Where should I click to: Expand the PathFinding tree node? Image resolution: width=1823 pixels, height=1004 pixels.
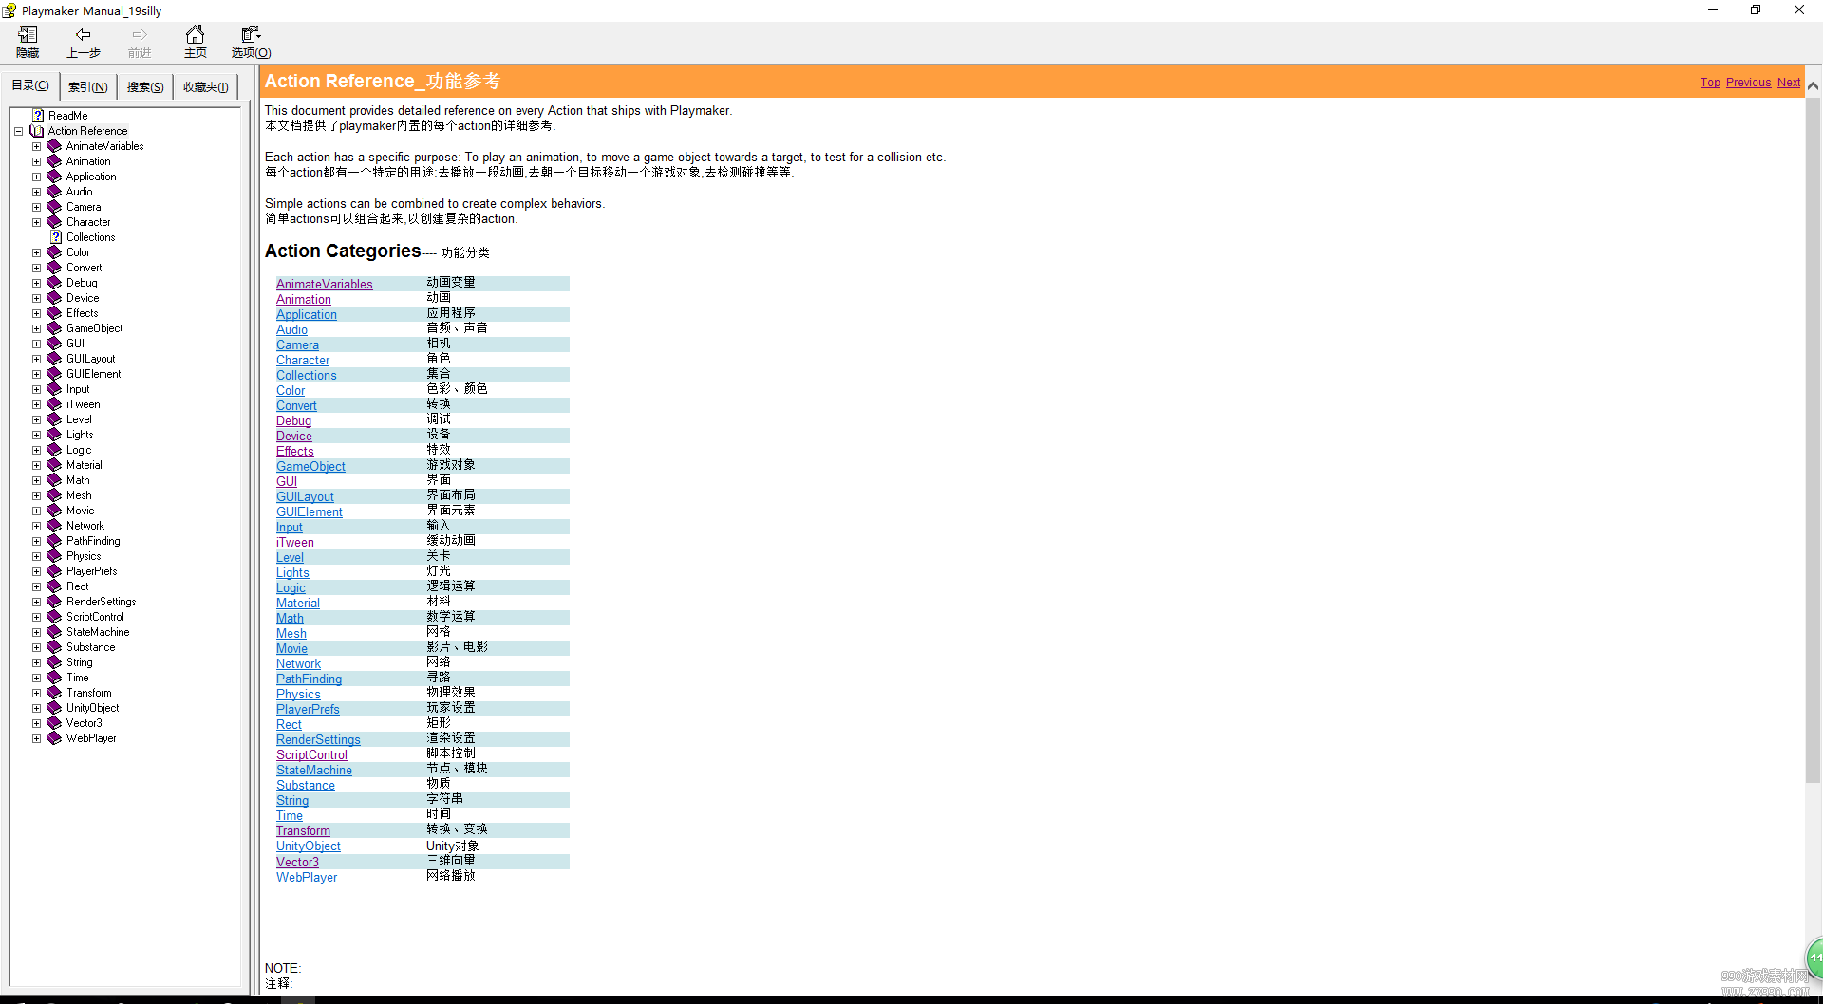pos(36,541)
